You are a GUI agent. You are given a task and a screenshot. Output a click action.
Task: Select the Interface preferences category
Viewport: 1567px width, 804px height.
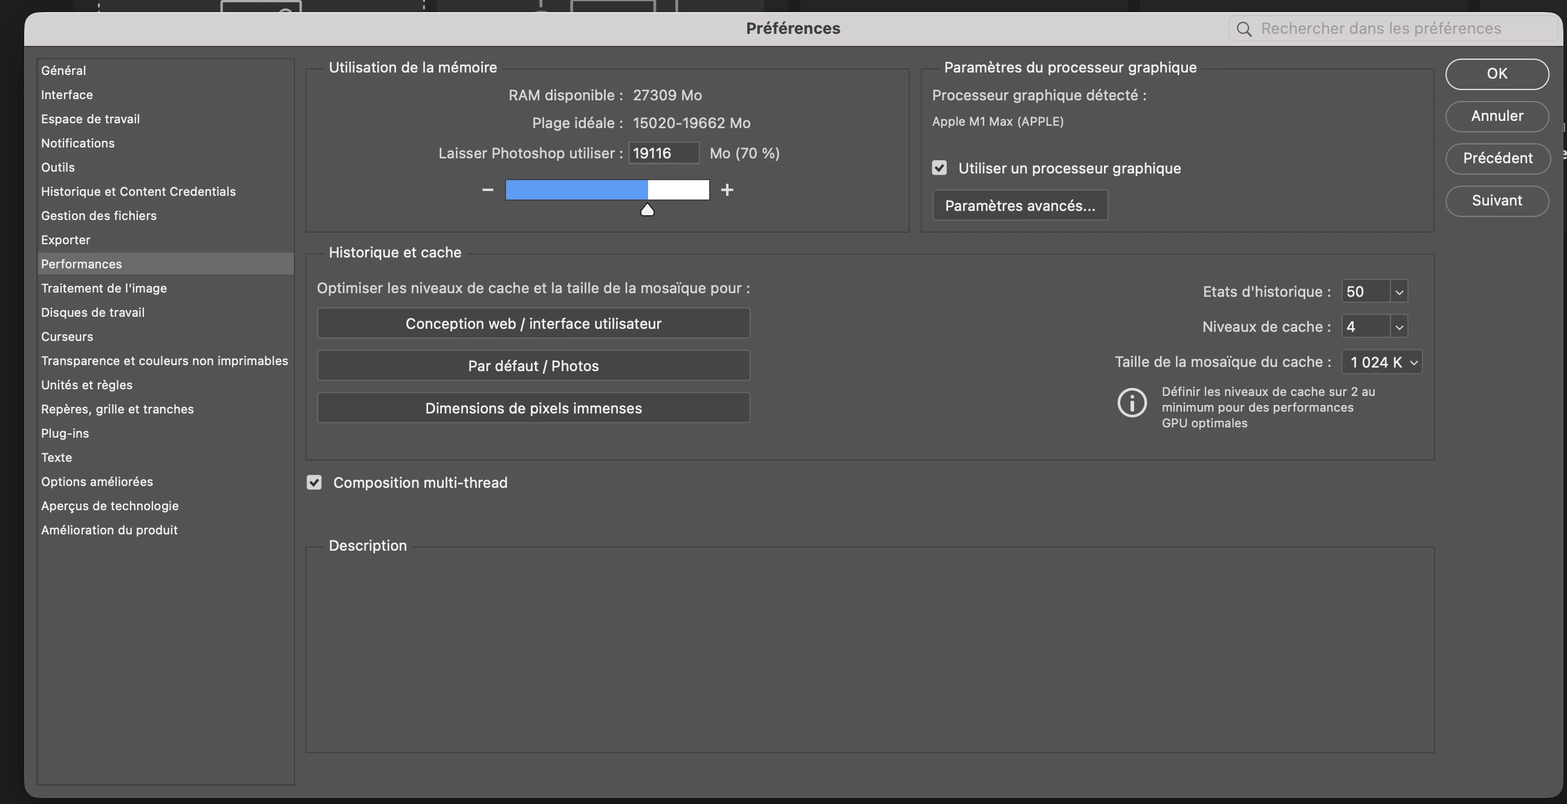(67, 95)
